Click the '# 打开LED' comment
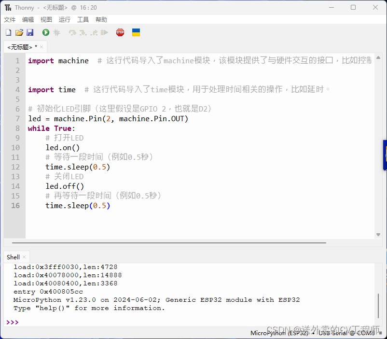Viewport: 387px width, 339px height. tap(64, 138)
